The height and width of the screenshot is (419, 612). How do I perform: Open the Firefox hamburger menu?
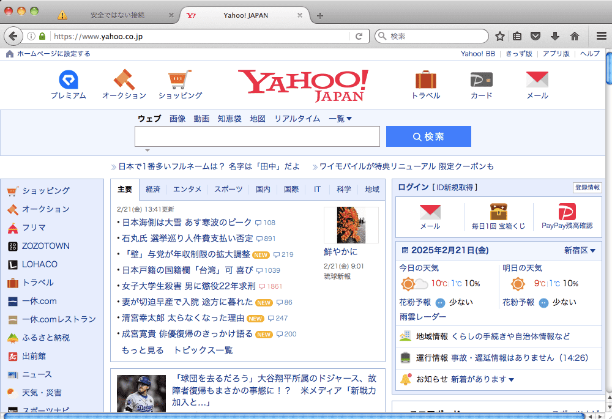pyautogui.click(x=601, y=36)
